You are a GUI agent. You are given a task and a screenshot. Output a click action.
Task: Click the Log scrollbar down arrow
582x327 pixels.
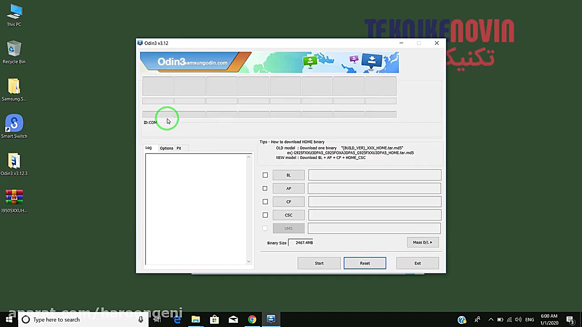[x=249, y=261]
